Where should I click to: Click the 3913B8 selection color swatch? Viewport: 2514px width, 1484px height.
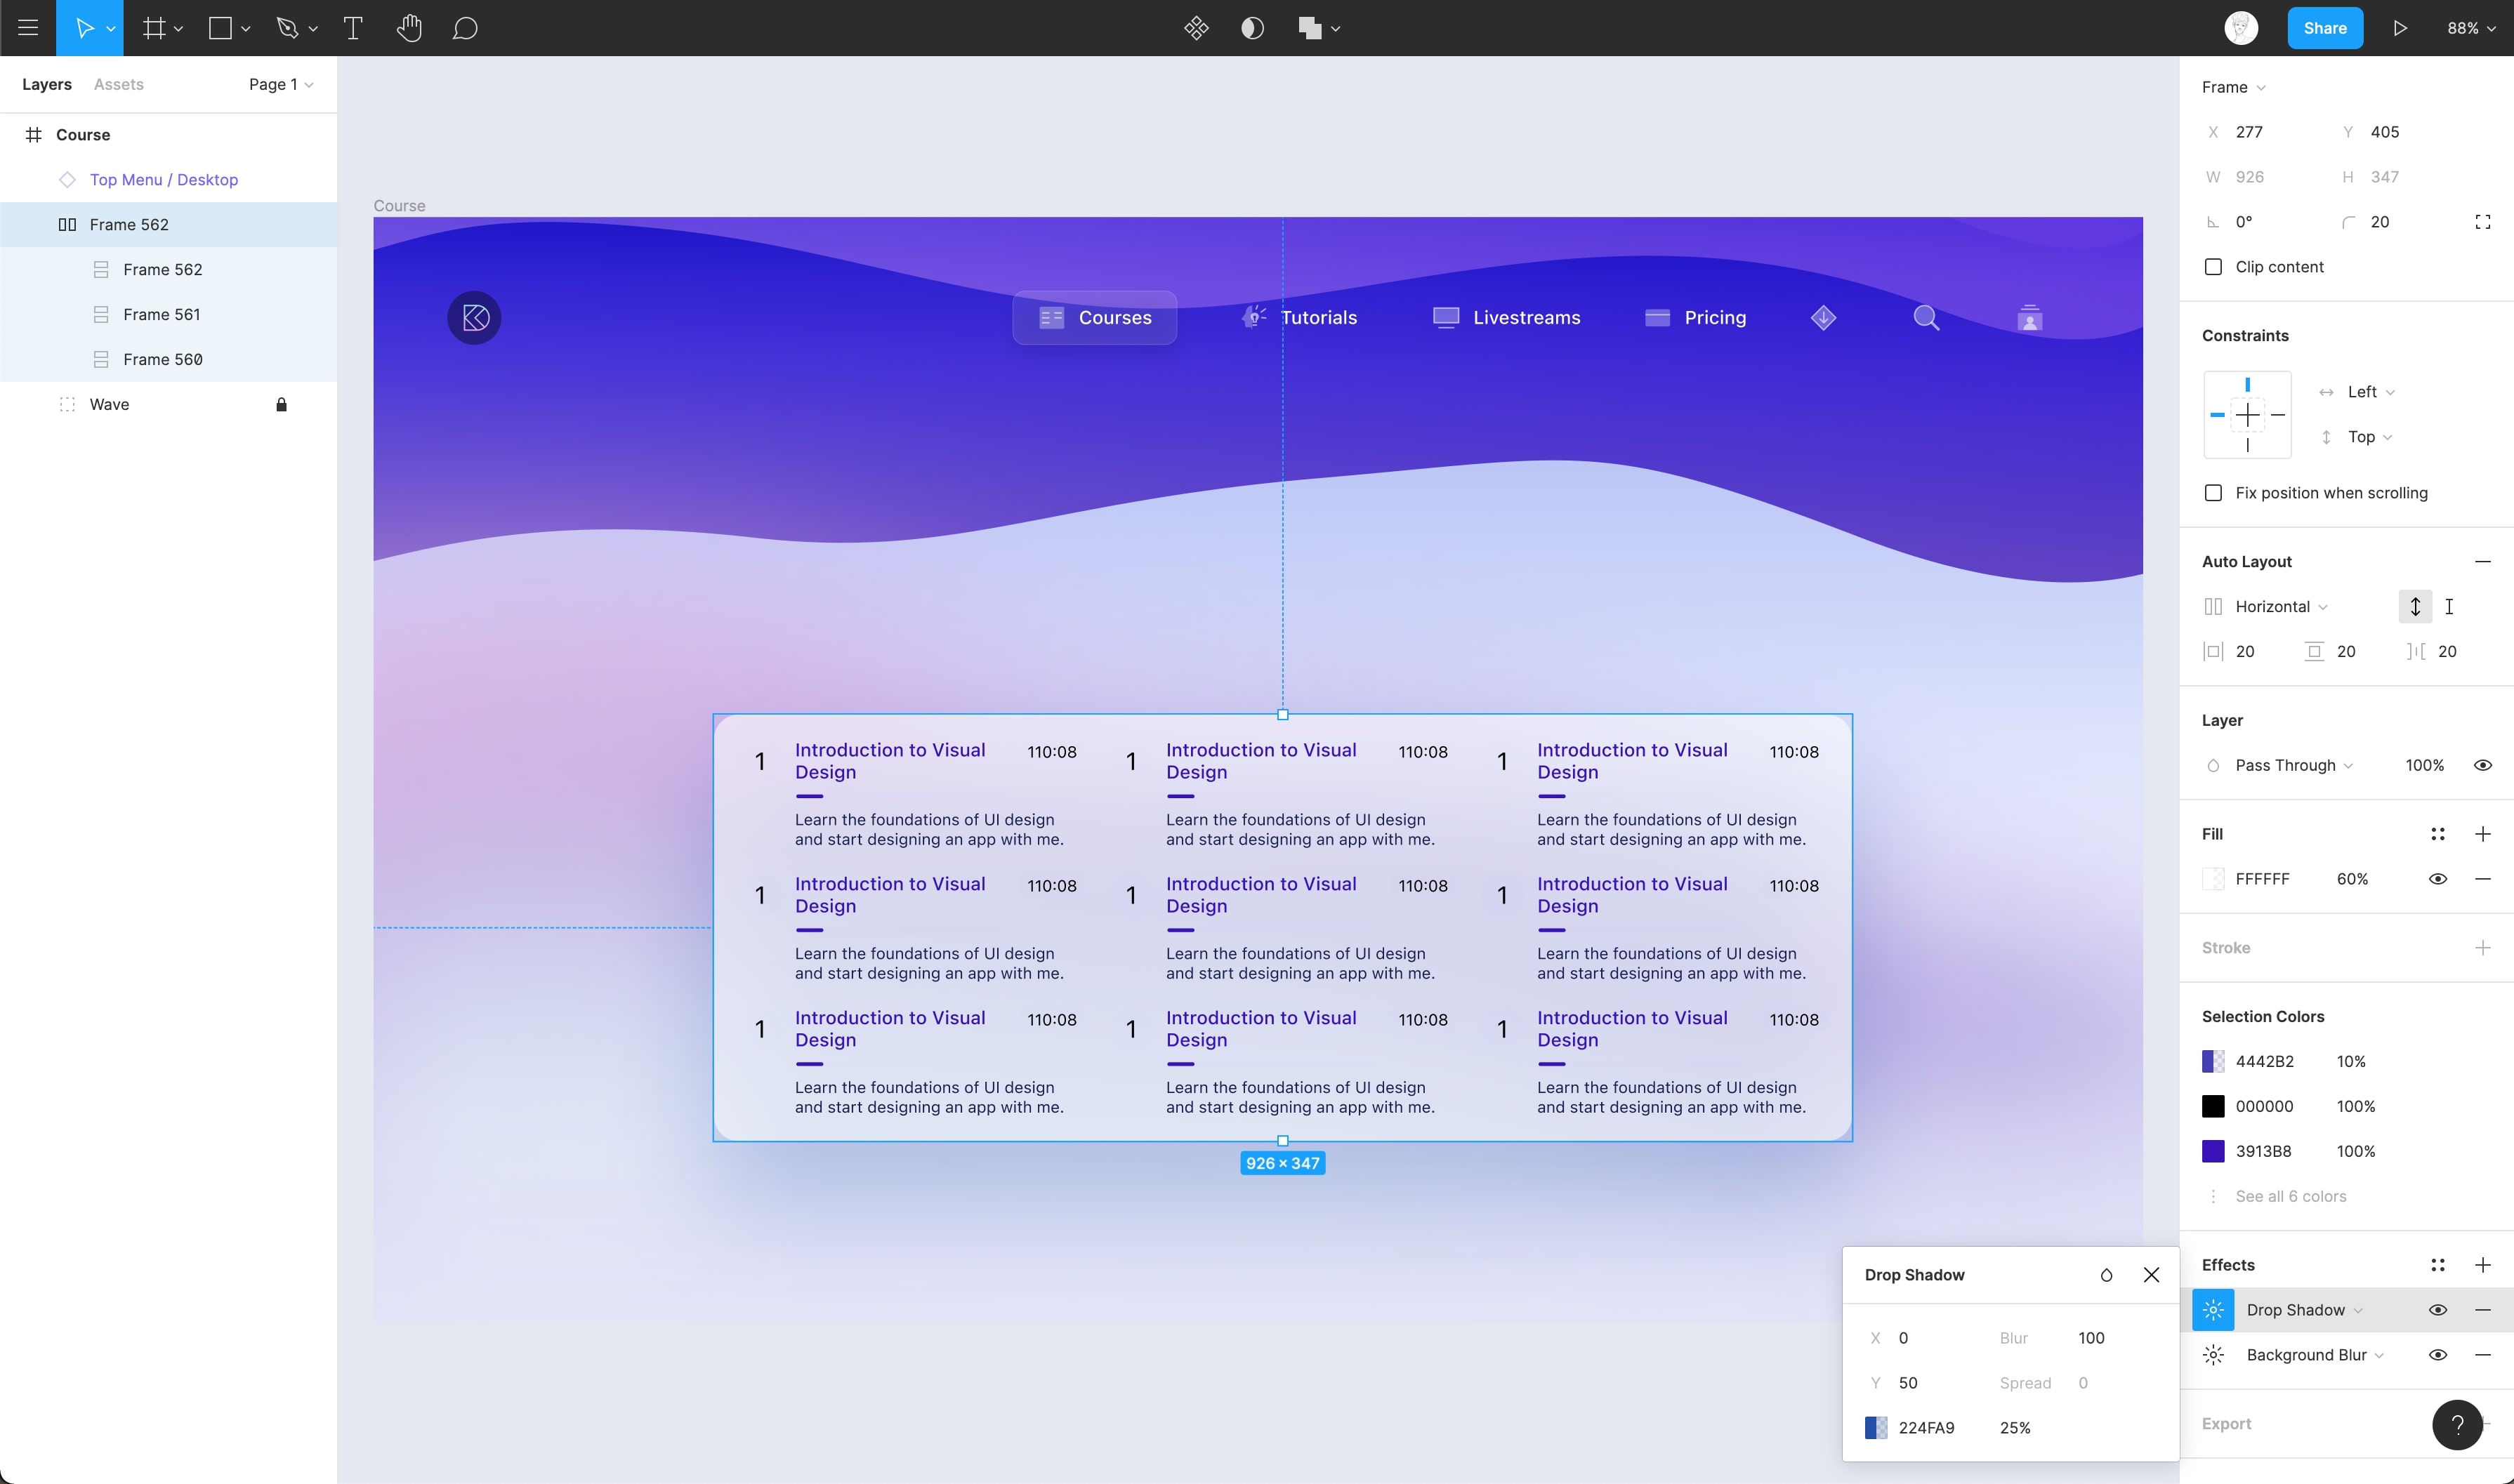[x=2214, y=1151]
